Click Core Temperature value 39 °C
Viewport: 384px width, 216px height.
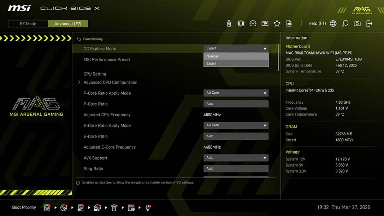click(x=340, y=114)
